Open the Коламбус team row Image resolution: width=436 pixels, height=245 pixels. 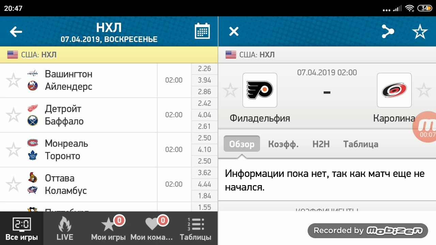[x=66, y=191]
